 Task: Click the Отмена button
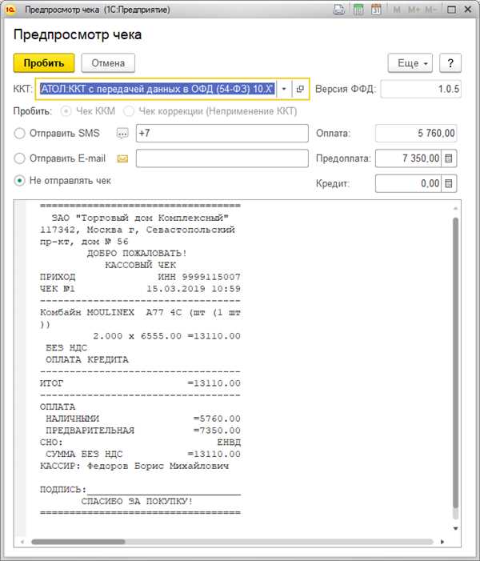108,63
